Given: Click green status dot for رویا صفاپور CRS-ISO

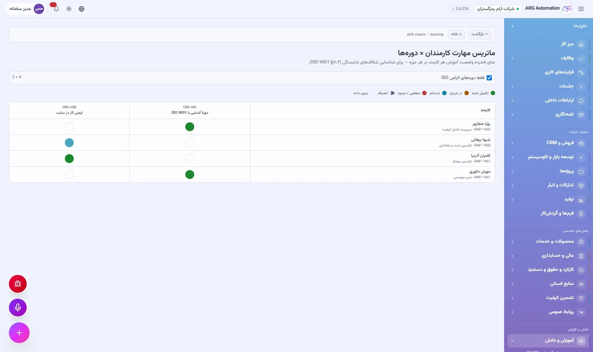Looking at the screenshot, I should [190, 127].
